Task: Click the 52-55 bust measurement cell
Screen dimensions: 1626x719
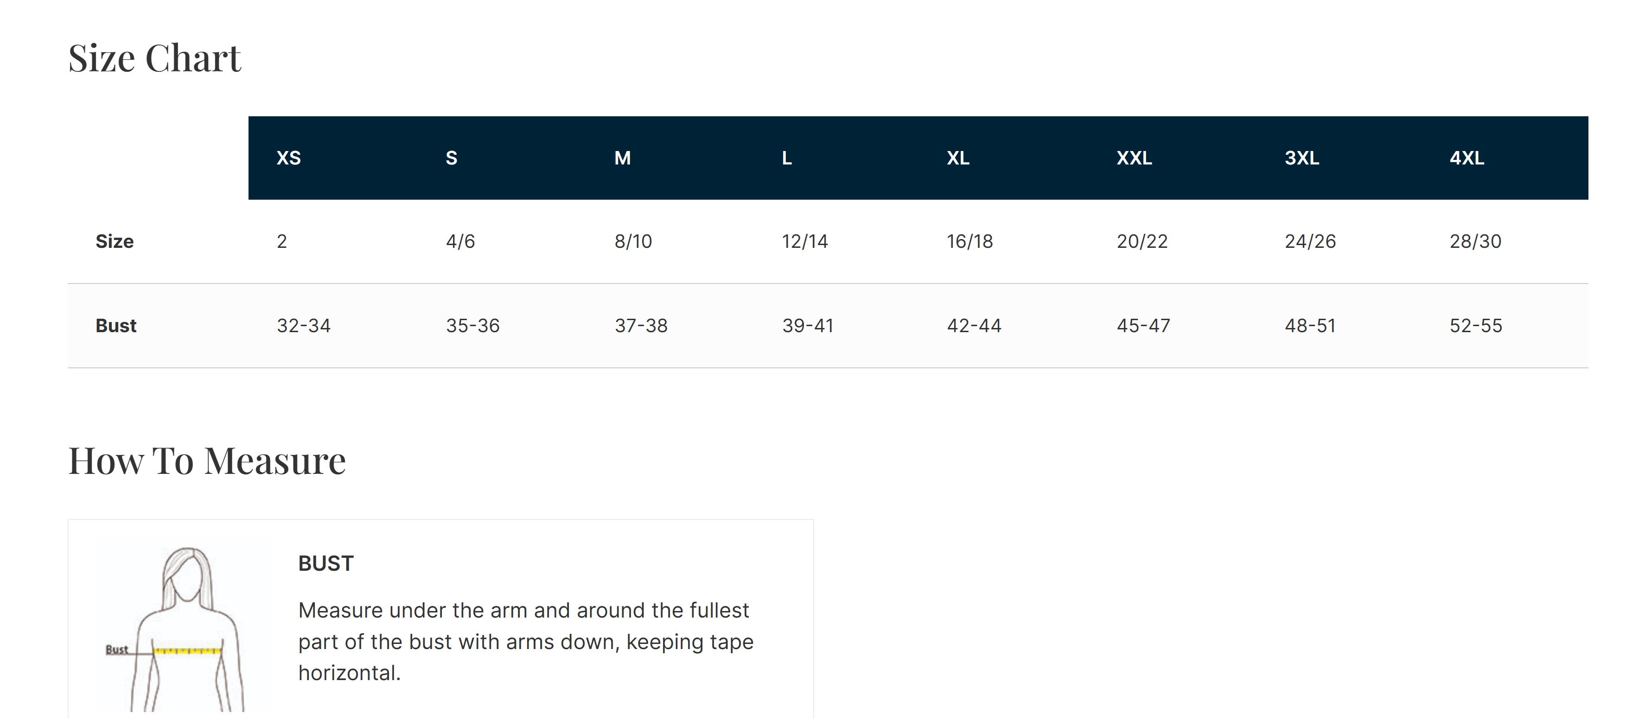Action: [x=1476, y=325]
